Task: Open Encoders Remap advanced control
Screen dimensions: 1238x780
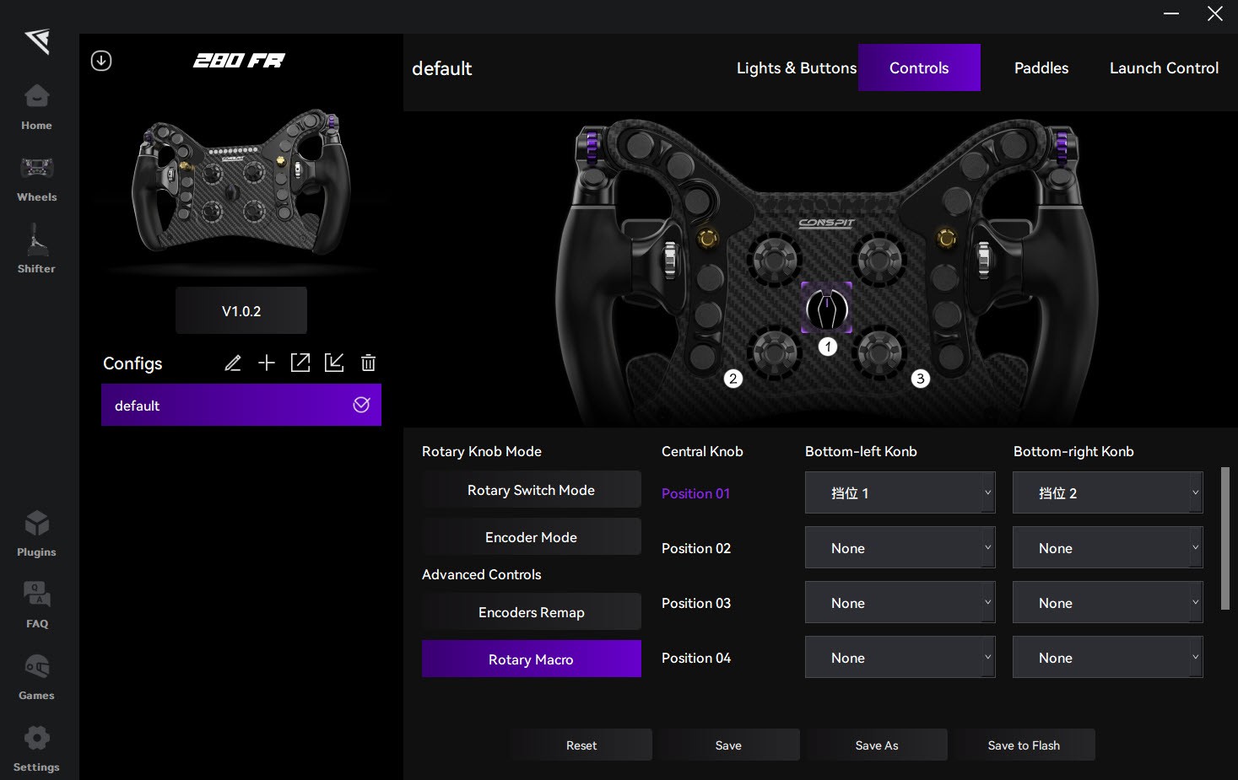Action: (x=532, y=612)
